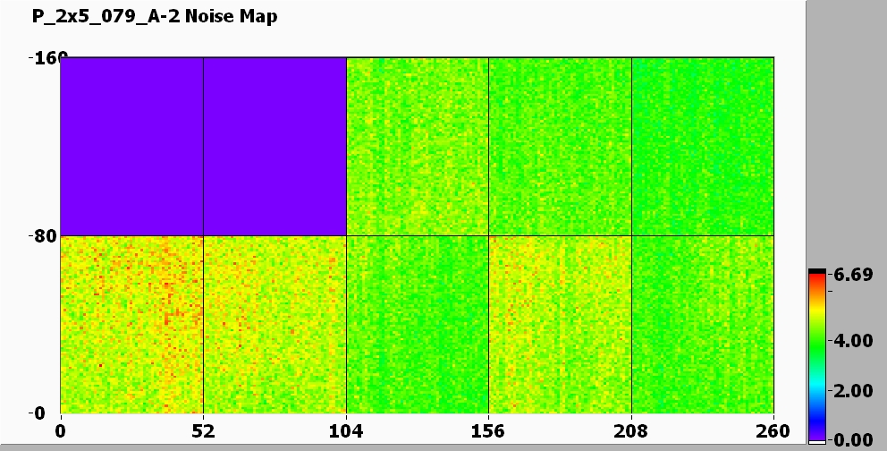The height and width of the screenshot is (451, 887).
Task: Click the x-axis label 260
Action: (x=773, y=431)
